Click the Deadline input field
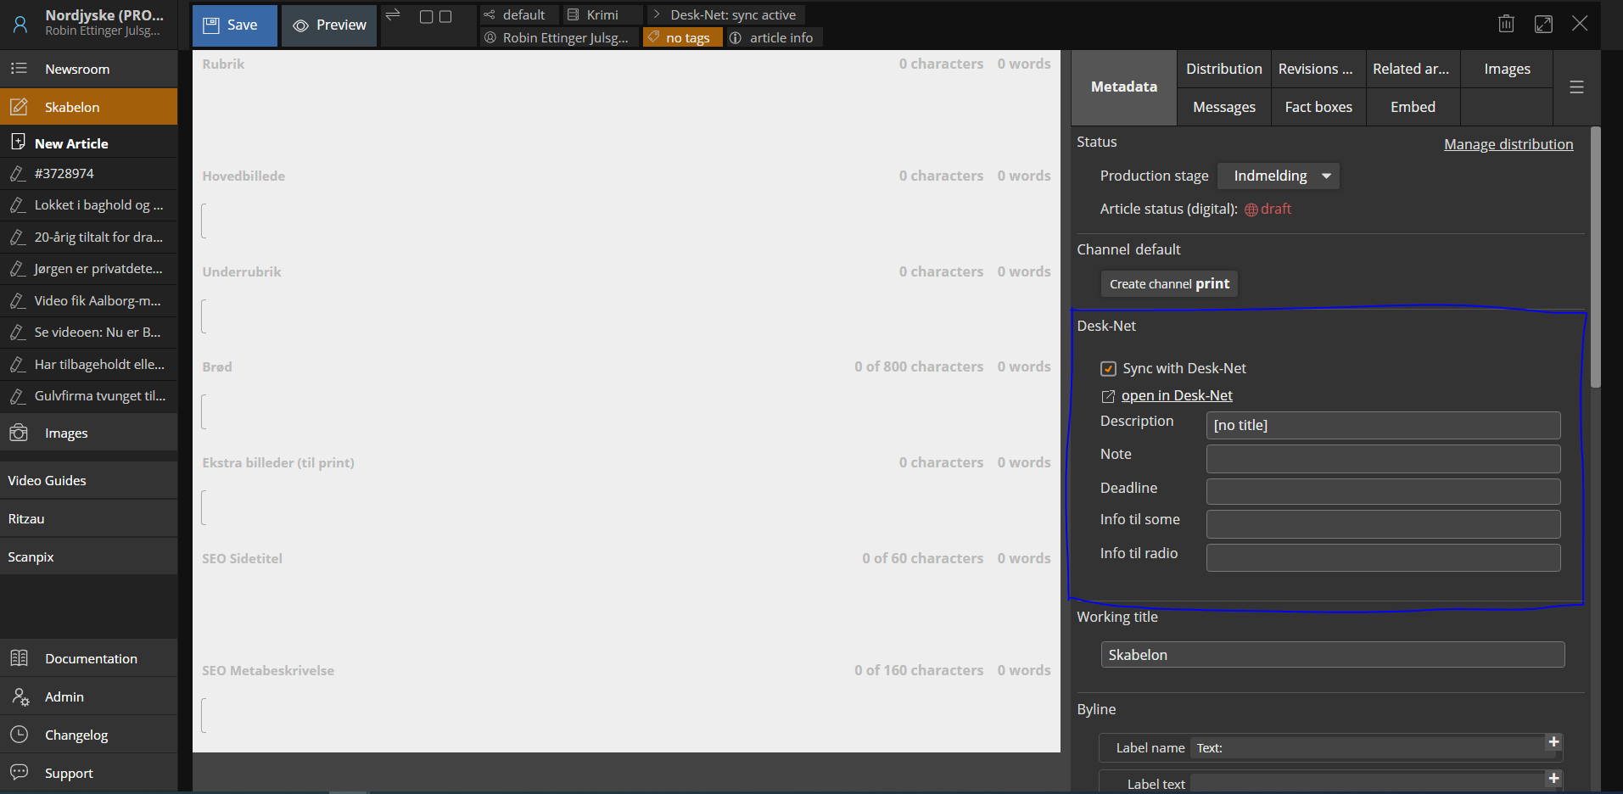This screenshot has height=794, width=1623. click(x=1382, y=491)
